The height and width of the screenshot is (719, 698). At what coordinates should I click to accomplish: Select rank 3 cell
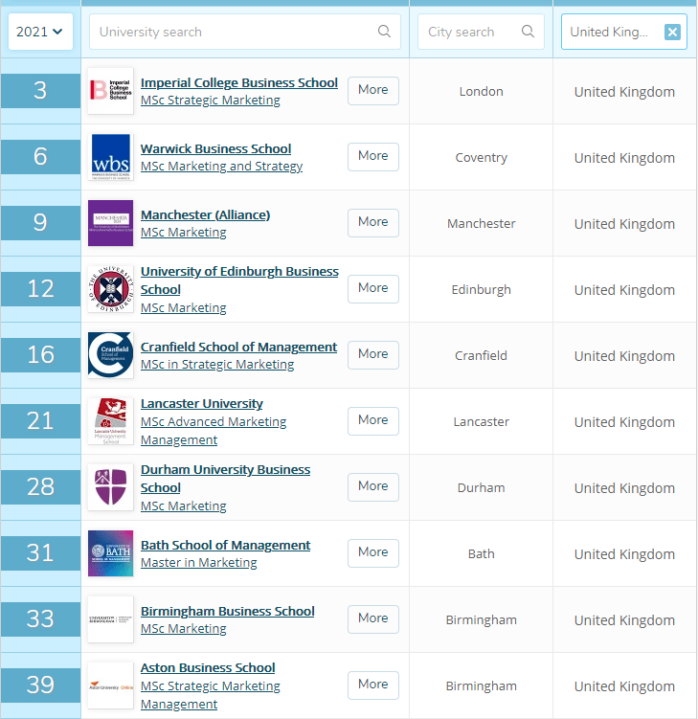[40, 91]
